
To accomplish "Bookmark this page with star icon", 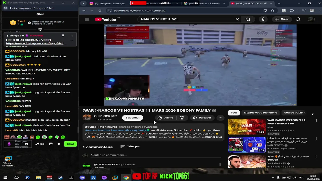I will click(x=272, y=11).
